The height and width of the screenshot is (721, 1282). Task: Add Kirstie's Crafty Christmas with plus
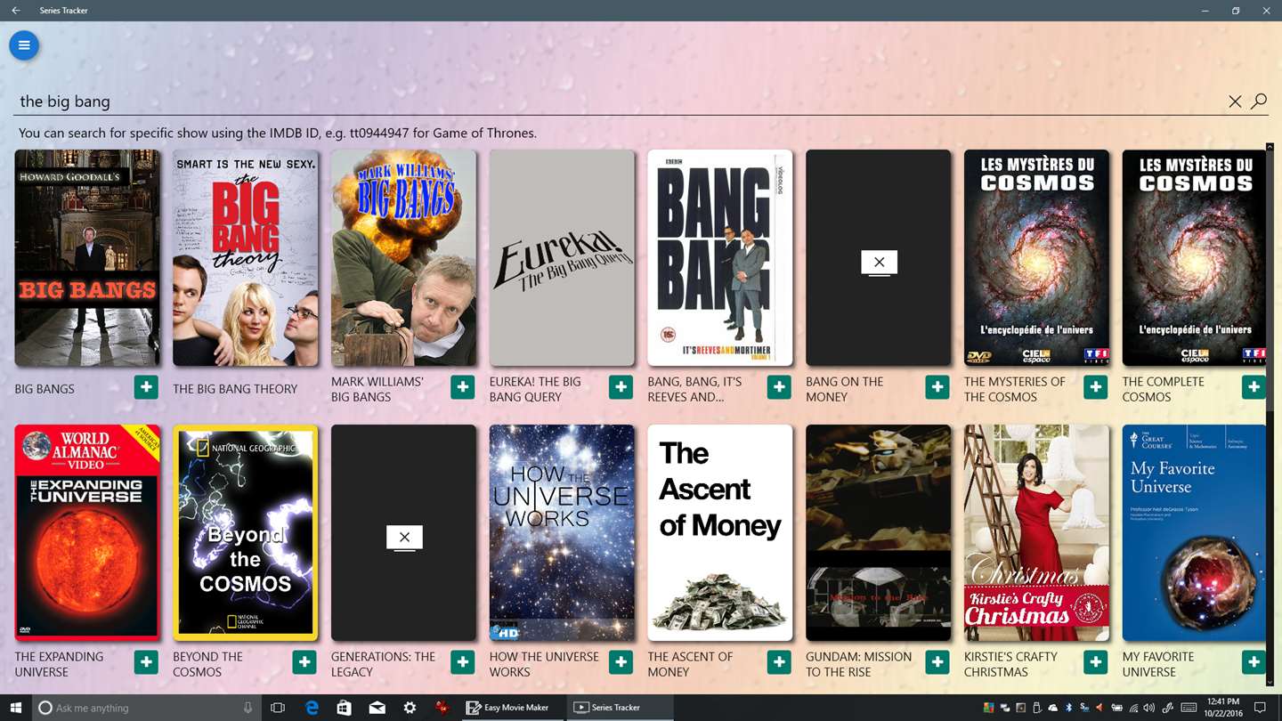tap(1095, 662)
